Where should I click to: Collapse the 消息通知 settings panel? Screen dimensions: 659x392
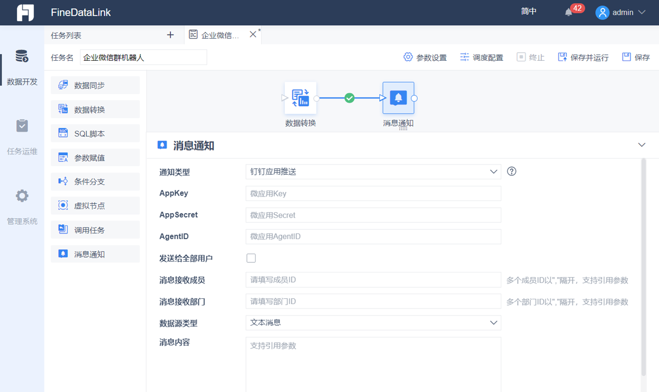(x=642, y=145)
